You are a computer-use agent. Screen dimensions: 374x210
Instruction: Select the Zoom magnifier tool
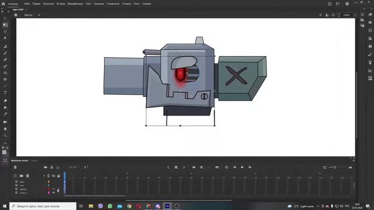5,135
